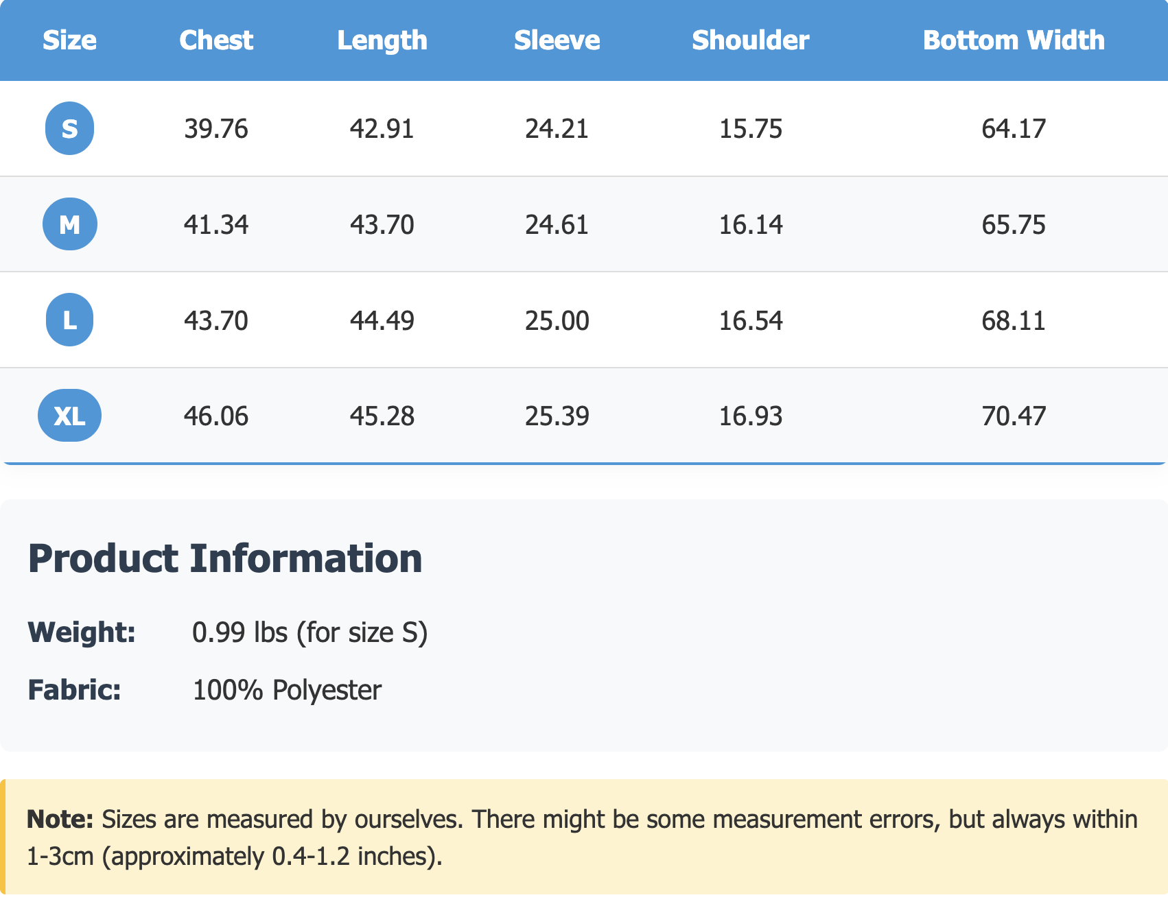This screenshot has width=1168, height=904.
Task: Click the Shoulder column header
Action: [750, 40]
